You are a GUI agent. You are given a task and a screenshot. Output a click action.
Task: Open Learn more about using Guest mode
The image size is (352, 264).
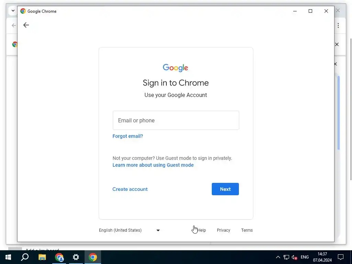click(153, 165)
